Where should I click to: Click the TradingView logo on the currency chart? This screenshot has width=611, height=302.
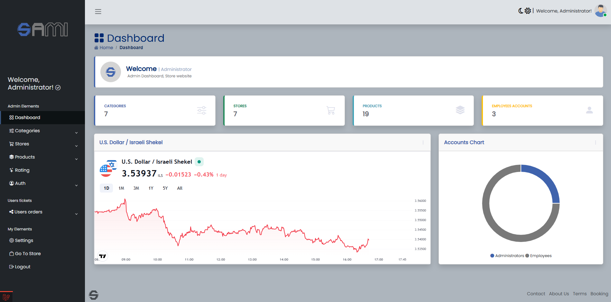102,256
